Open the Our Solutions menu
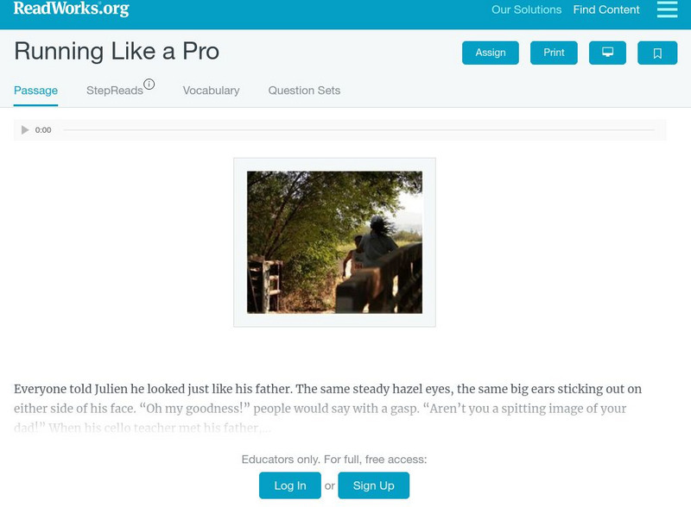This screenshot has height=507, width=691. 526,9
